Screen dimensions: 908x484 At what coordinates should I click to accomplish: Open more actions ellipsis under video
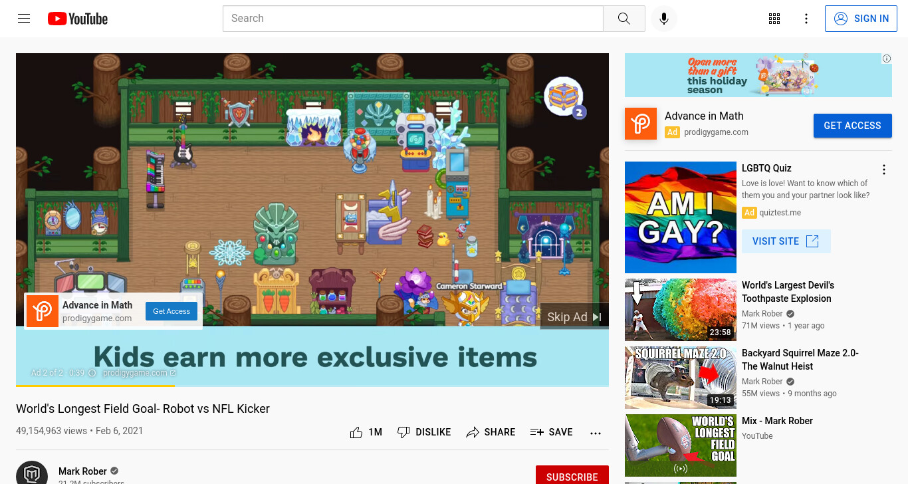tap(596, 433)
